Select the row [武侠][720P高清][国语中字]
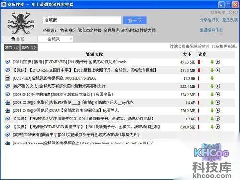 (120, 135)
